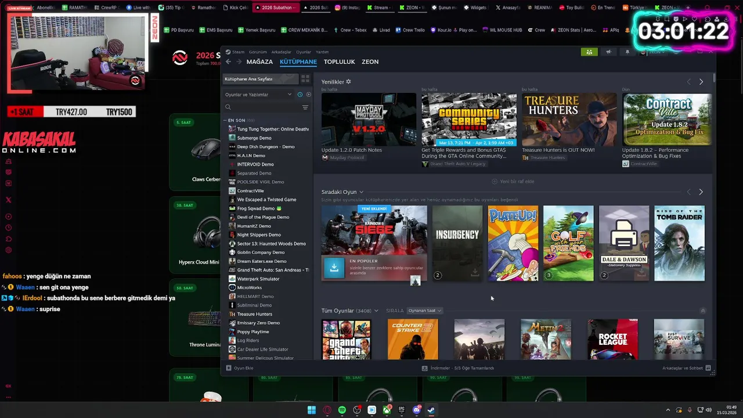Go forward with Steam's forward arrow

point(239,62)
